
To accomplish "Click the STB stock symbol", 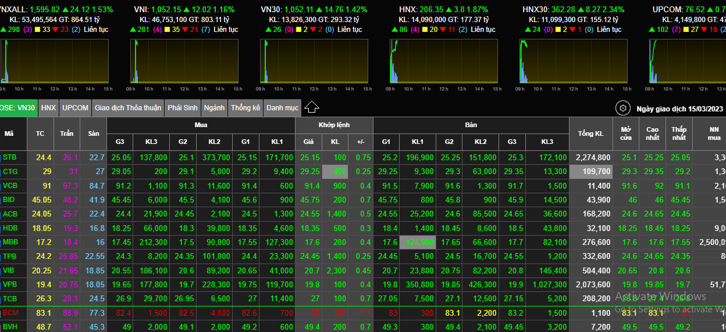I will coord(10,157).
